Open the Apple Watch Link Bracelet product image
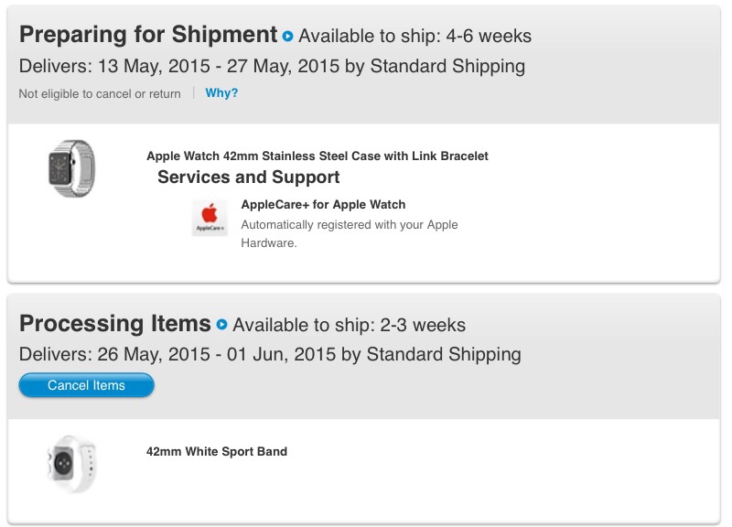Image resolution: width=732 pixels, height=527 pixels. [71, 168]
